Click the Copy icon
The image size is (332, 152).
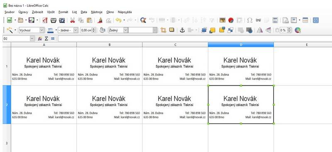click(81, 20)
